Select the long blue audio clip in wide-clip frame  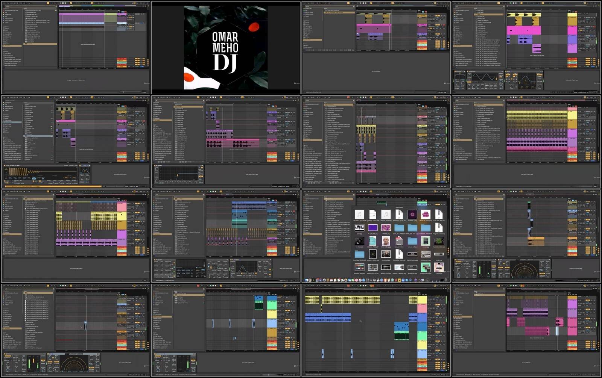click(x=328, y=318)
